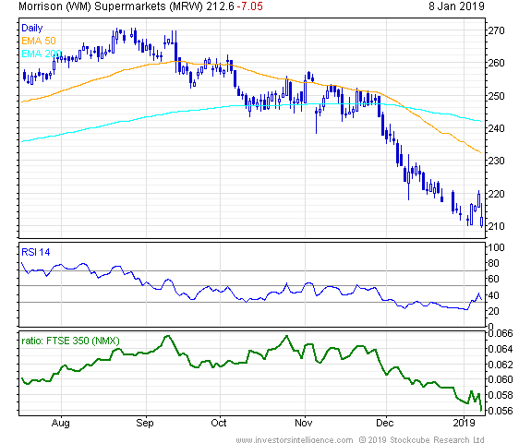Click the 'Daily' legend label
This screenshot has width=531, height=443.
(31, 28)
